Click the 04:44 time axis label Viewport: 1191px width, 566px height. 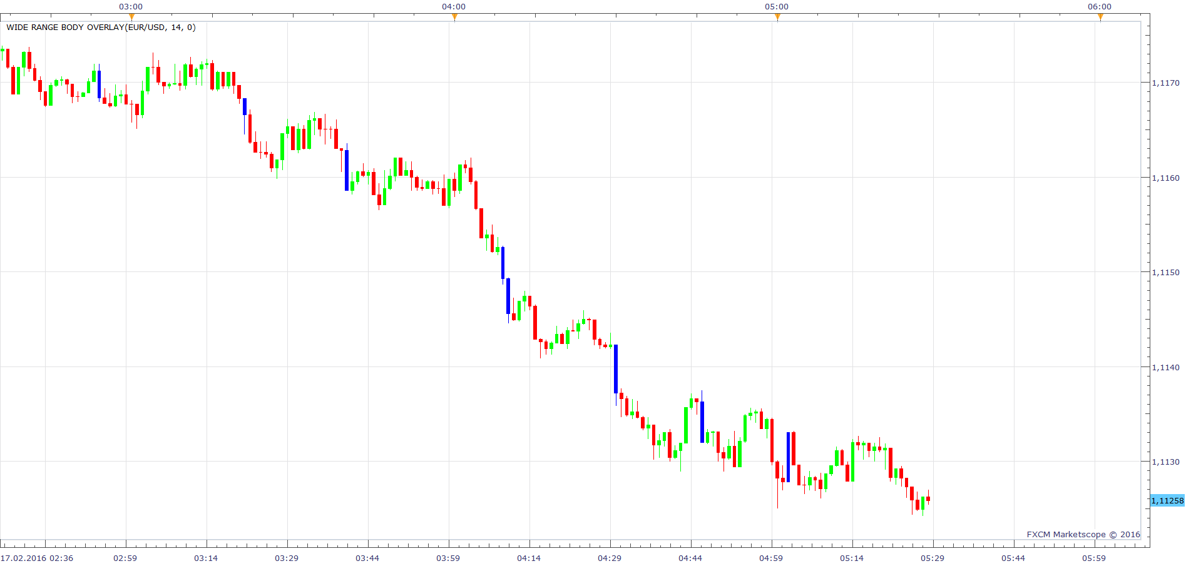coord(690,558)
